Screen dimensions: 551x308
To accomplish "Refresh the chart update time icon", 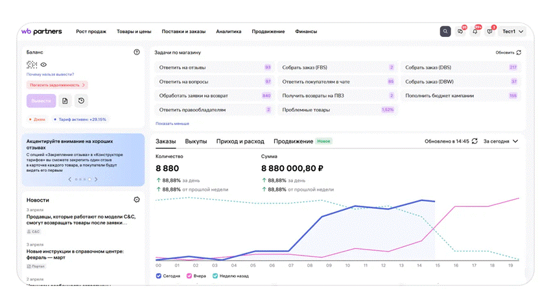I will (475, 141).
